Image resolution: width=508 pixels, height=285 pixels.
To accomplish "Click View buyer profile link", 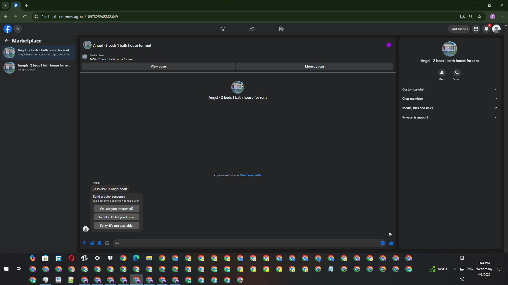I will click(x=251, y=175).
